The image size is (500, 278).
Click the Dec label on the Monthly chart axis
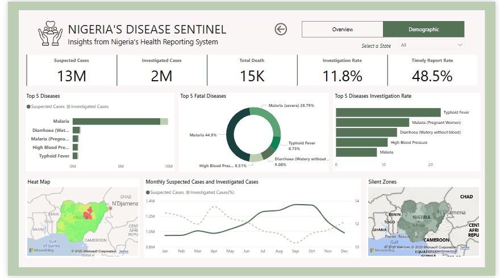(344, 251)
